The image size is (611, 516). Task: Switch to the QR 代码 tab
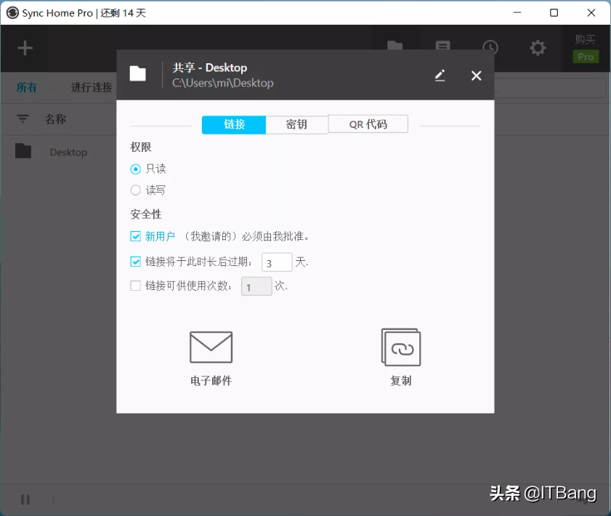[368, 124]
